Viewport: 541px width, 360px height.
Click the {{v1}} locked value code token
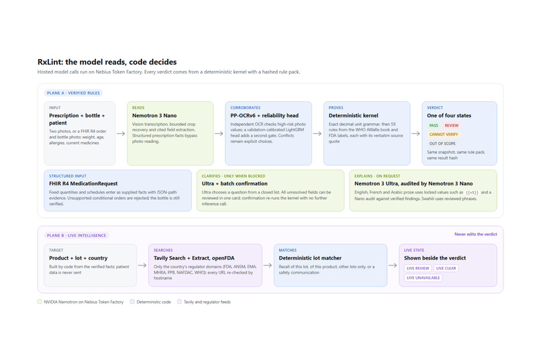pos(472,192)
